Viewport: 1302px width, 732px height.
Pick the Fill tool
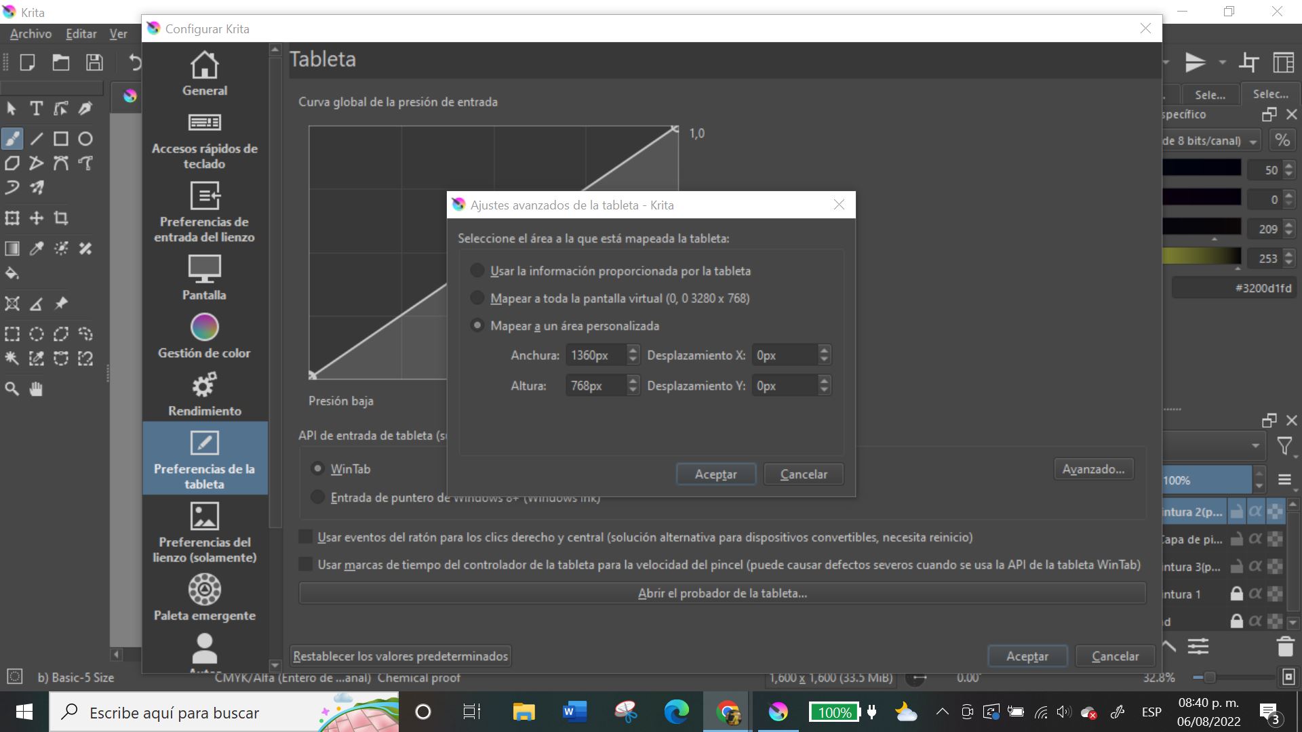tap(12, 274)
